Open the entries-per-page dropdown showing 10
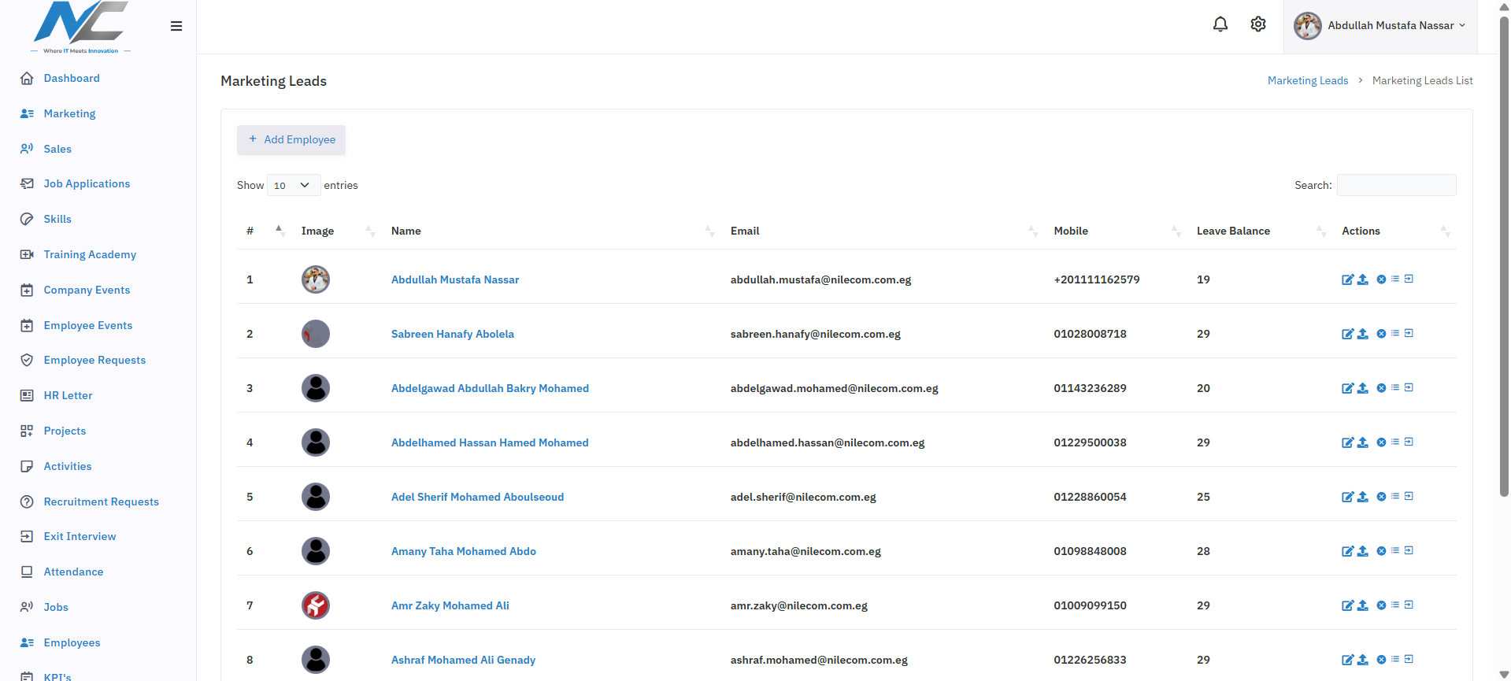This screenshot has width=1511, height=681. 294,185
